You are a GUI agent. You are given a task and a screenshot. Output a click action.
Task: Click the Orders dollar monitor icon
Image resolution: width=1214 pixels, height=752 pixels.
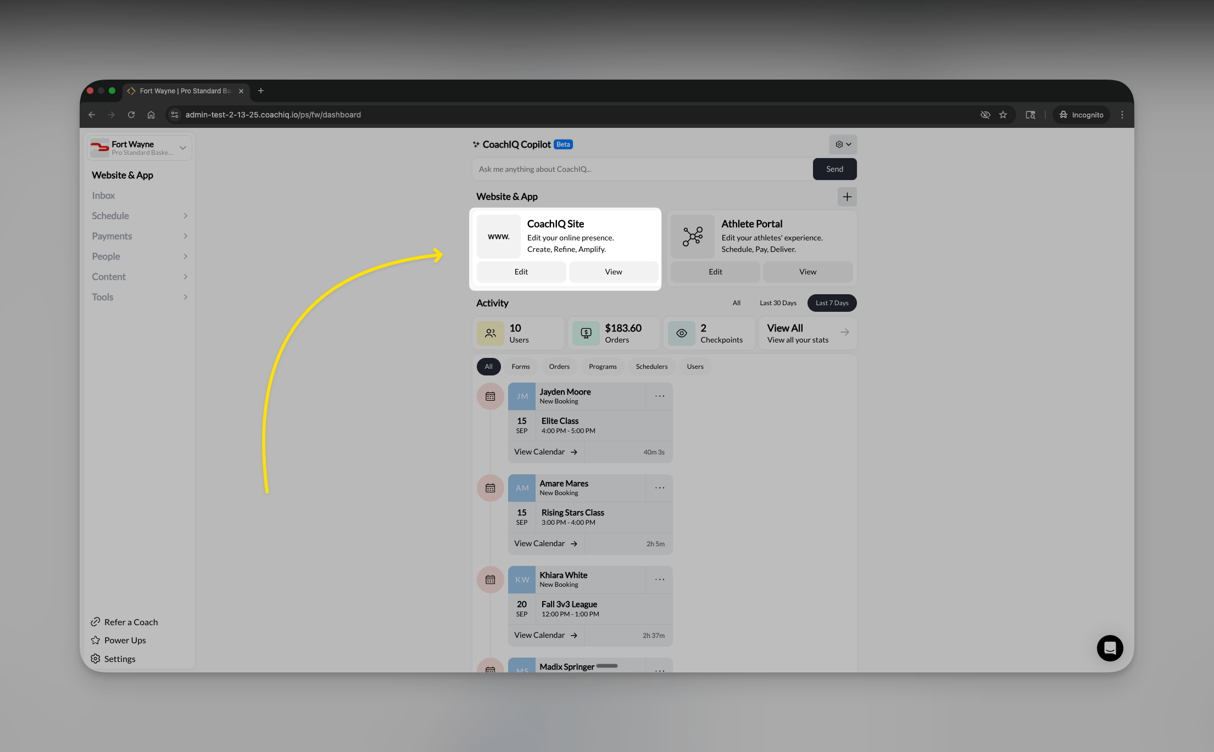[x=586, y=333]
